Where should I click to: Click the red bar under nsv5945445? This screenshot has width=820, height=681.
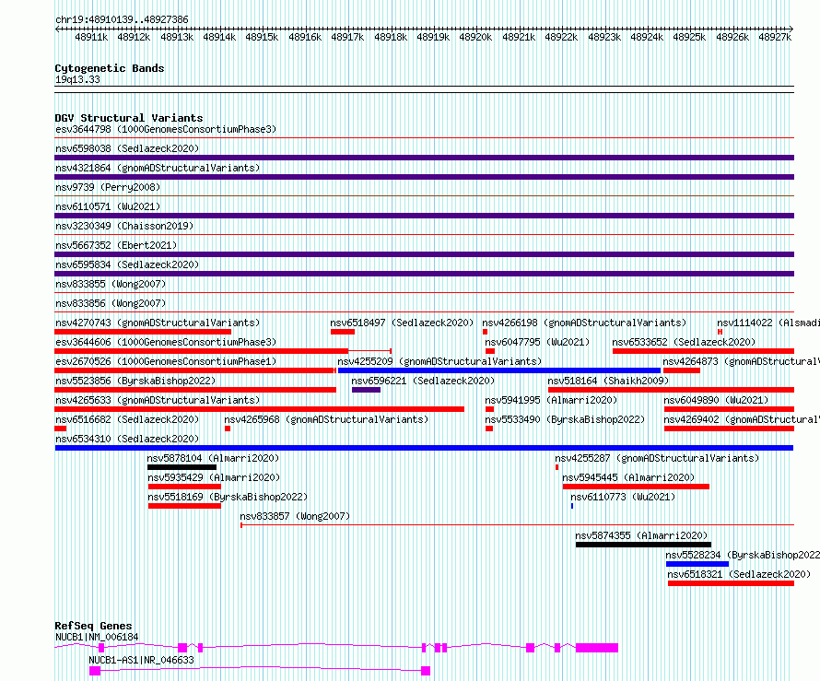(x=636, y=487)
